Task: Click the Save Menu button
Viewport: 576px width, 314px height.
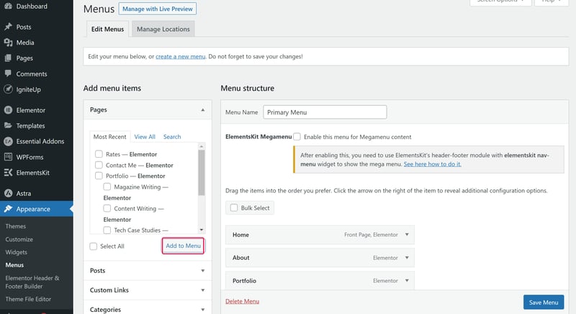Action: tap(544, 302)
